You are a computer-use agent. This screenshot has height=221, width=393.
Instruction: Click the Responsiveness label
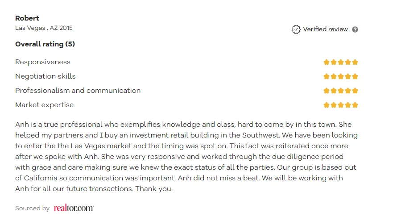point(43,62)
